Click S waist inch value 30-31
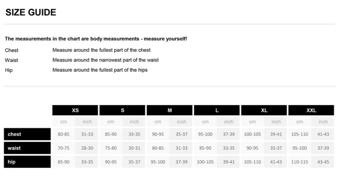 tap(134, 148)
